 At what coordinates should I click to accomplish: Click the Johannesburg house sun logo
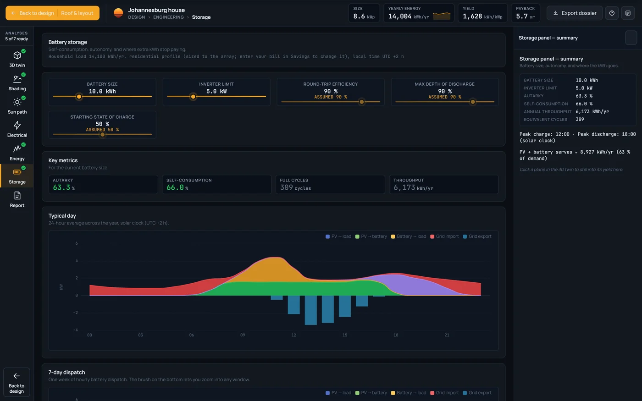click(118, 13)
